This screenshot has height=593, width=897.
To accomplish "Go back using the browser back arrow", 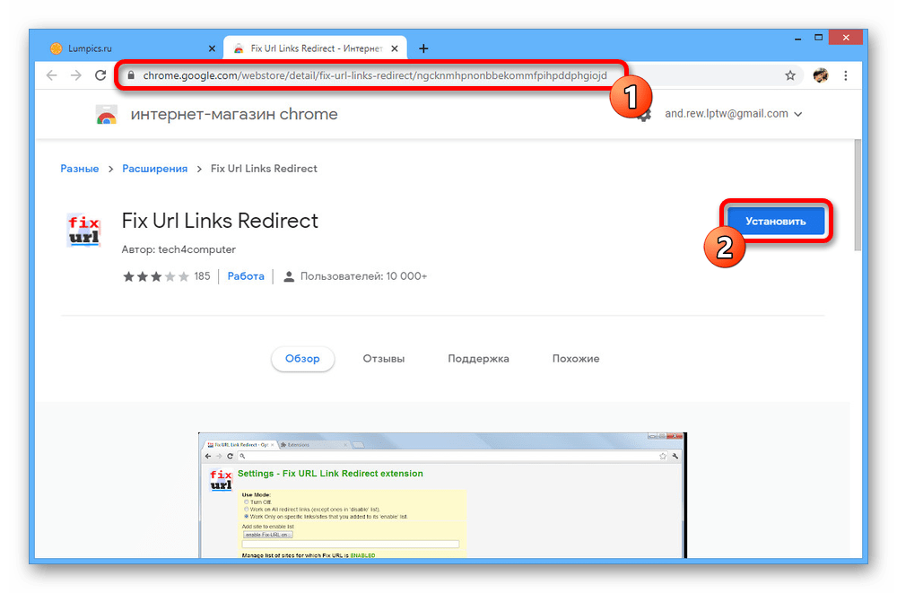I will coord(51,75).
